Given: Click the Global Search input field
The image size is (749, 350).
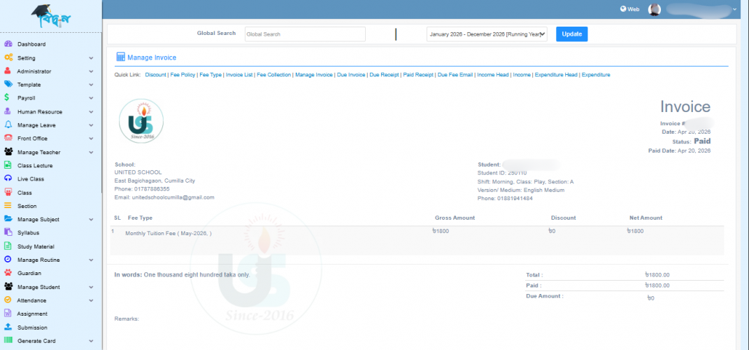Looking at the screenshot, I should (x=305, y=34).
